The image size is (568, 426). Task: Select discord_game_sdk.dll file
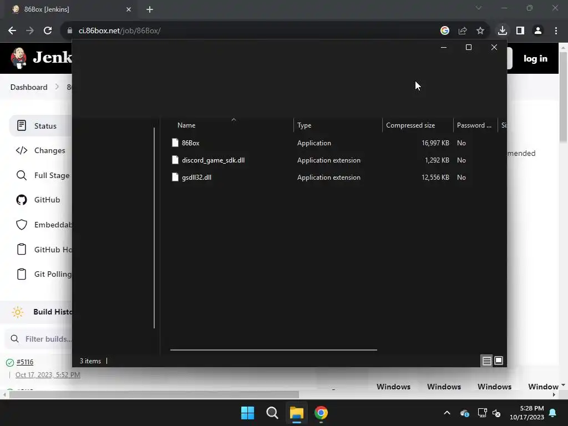(x=213, y=160)
